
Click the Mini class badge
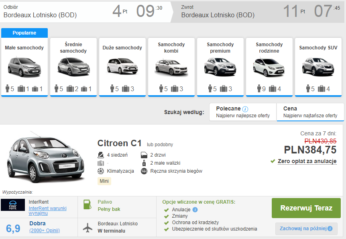[x=104, y=181]
